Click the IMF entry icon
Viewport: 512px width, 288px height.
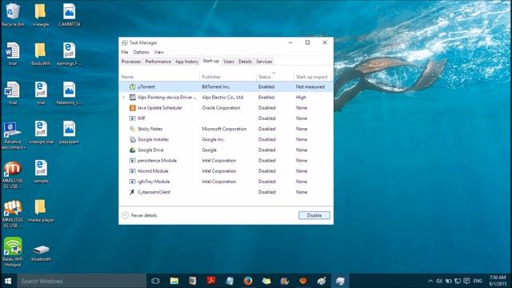(x=132, y=118)
